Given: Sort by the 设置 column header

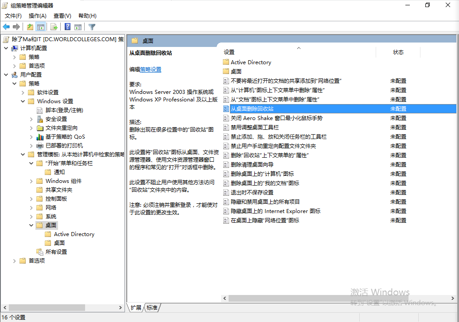Looking at the screenshot, I should (299, 52).
